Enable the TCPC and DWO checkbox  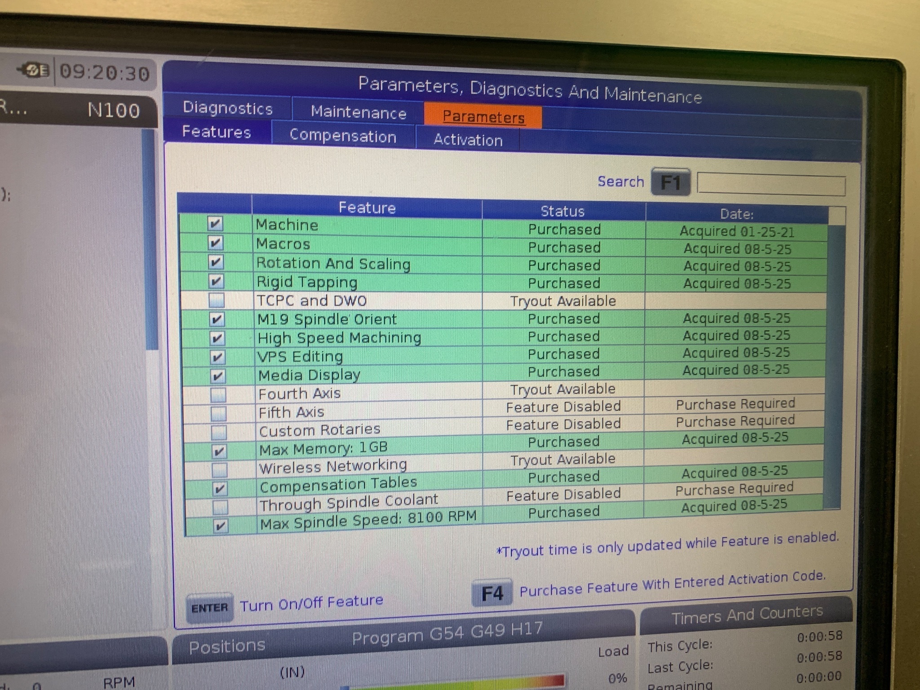coord(217,300)
